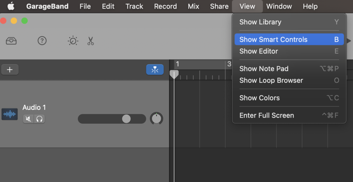Open the Window menu
This screenshot has width=353, height=182.
tap(279, 6)
